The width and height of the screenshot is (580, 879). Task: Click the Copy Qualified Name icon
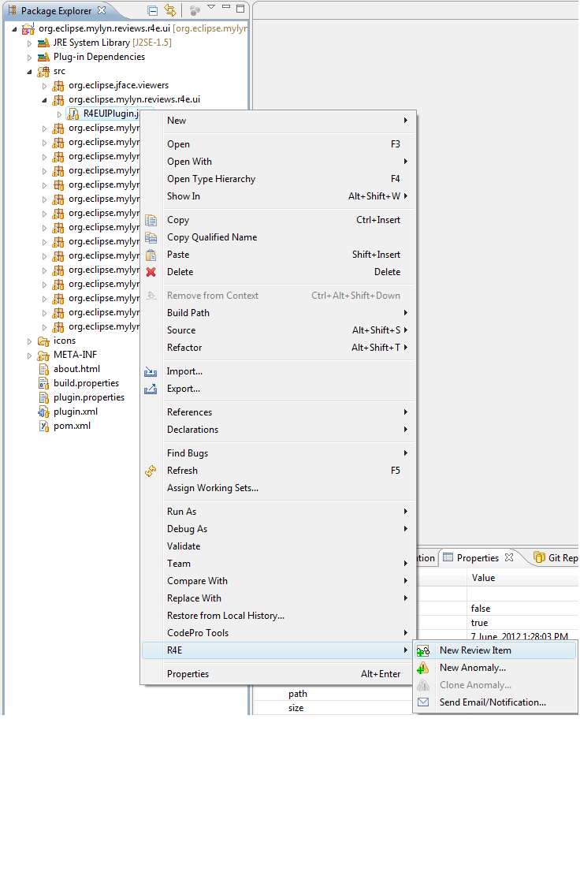(x=151, y=238)
